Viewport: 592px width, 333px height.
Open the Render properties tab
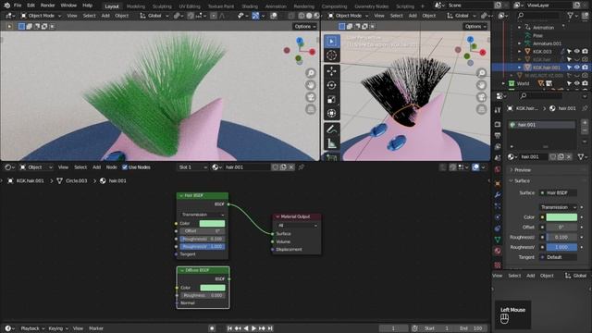point(498,124)
